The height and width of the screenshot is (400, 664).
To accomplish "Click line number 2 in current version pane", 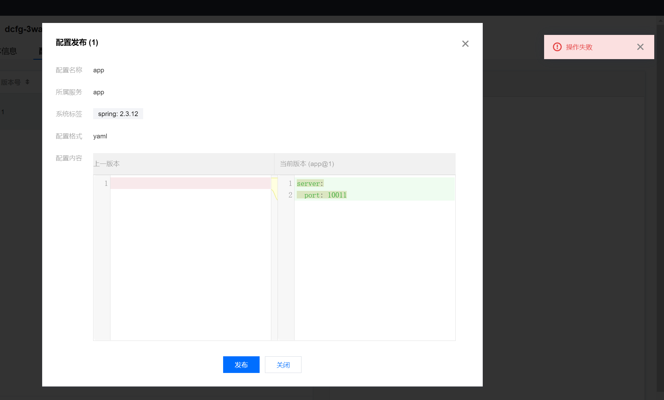I will (290, 195).
